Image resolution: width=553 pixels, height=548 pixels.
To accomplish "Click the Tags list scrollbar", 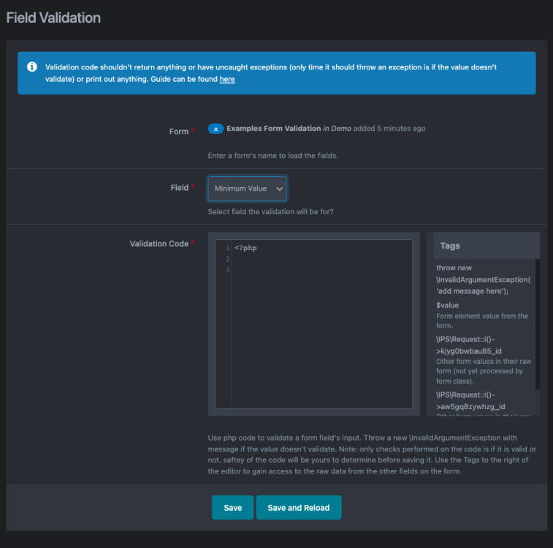I will click(538, 321).
